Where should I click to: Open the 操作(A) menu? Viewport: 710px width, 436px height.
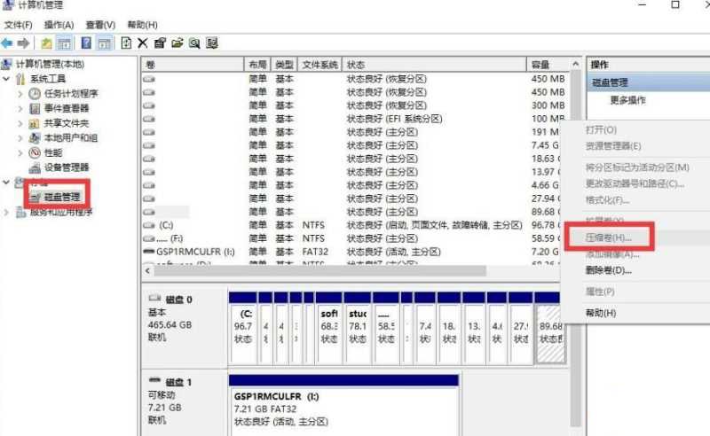click(x=59, y=25)
